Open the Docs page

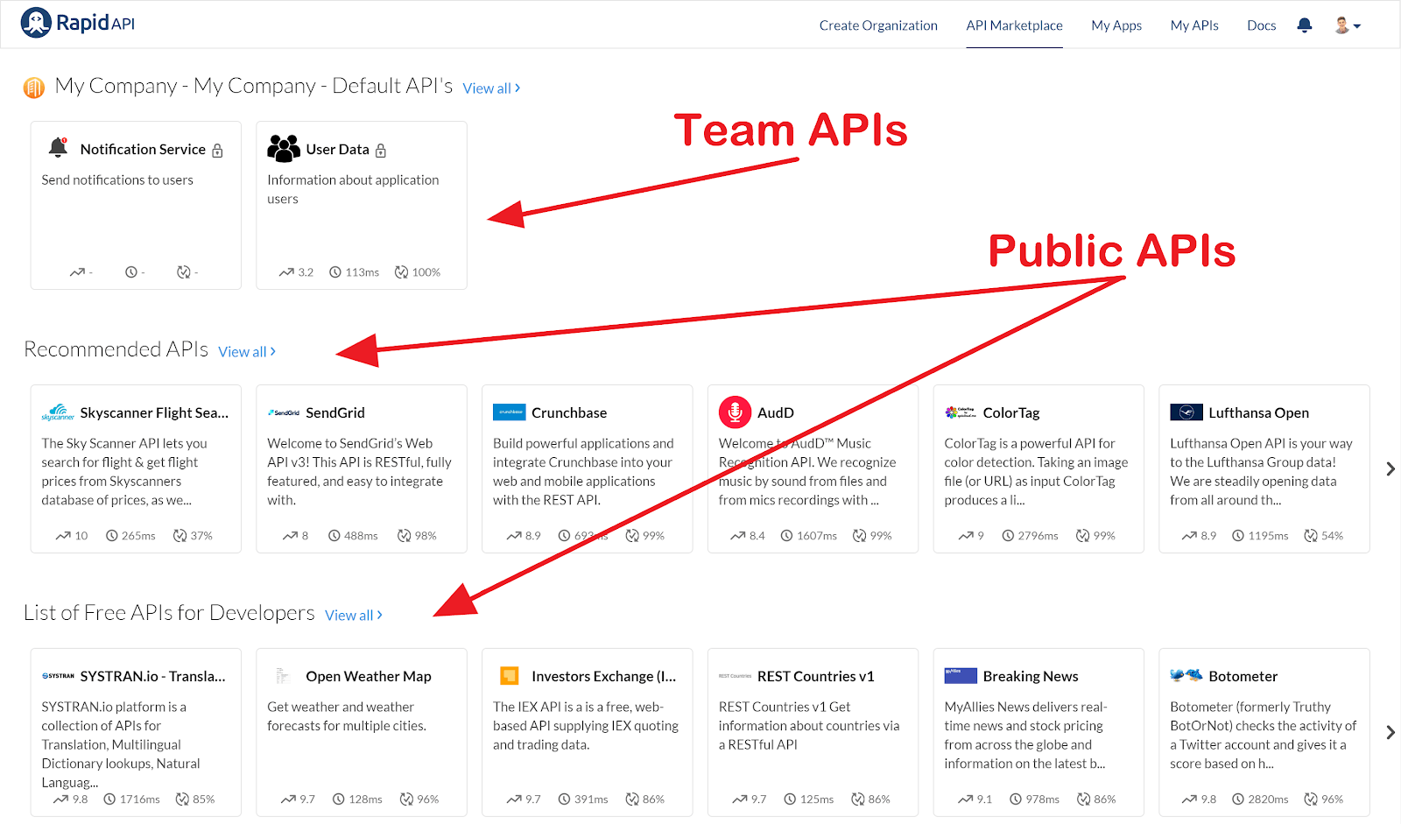1261,25
